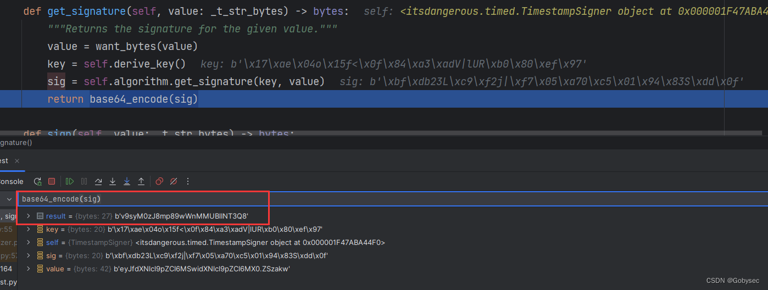Click the result array type icon
The height and width of the screenshot is (290, 768).
click(40, 216)
